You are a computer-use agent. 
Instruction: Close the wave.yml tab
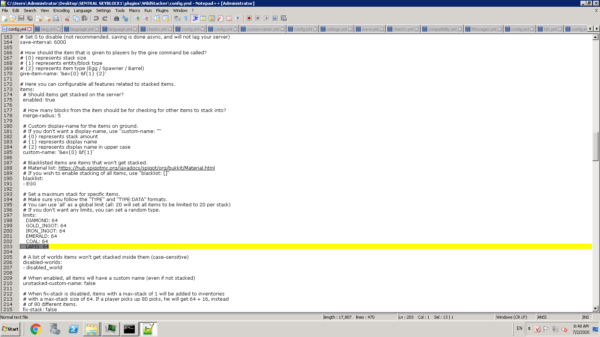(382, 29)
